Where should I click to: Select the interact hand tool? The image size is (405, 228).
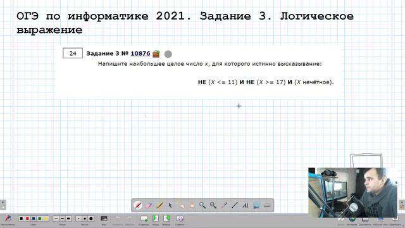click(x=182, y=205)
